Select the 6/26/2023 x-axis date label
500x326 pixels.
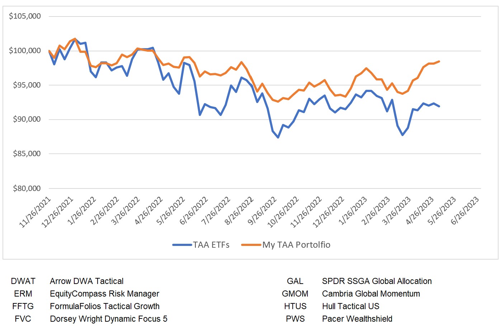click(x=465, y=211)
